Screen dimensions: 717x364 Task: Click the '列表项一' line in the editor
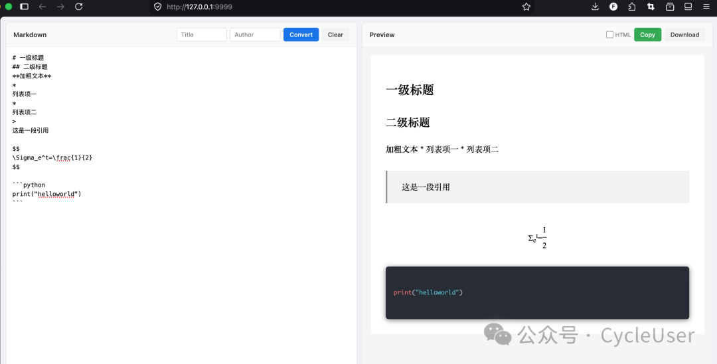point(25,94)
